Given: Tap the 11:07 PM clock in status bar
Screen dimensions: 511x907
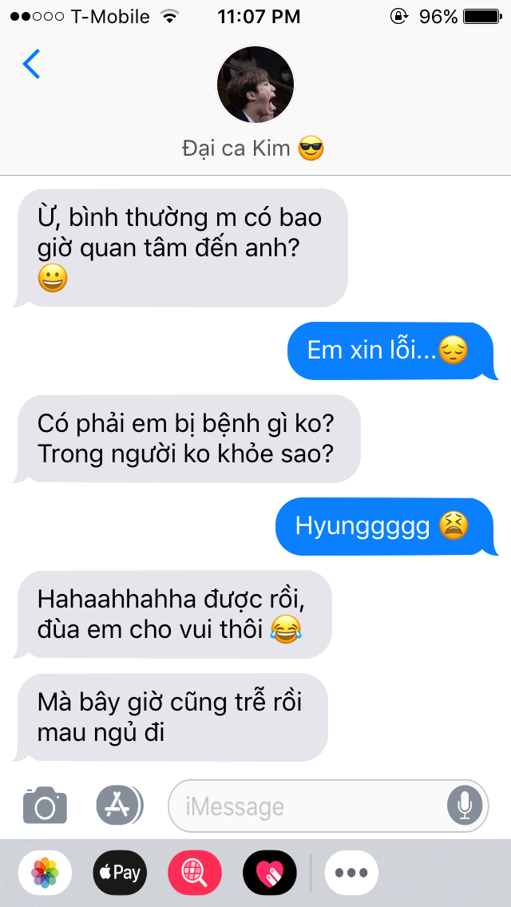Looking at the screenshot, I should (x=259, y=17).
